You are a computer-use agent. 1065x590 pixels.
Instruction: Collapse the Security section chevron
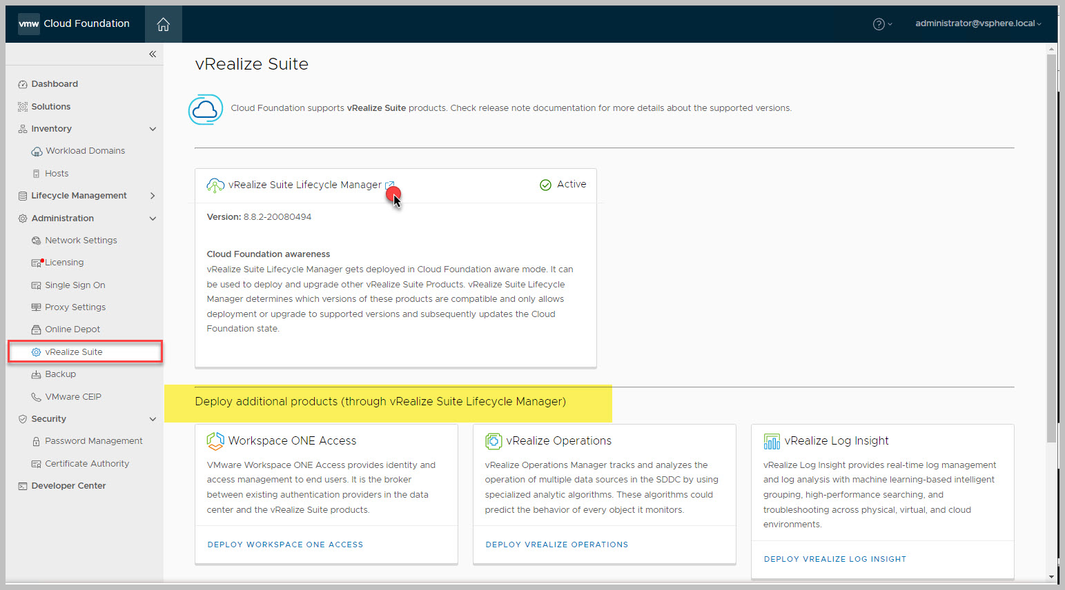153,419
